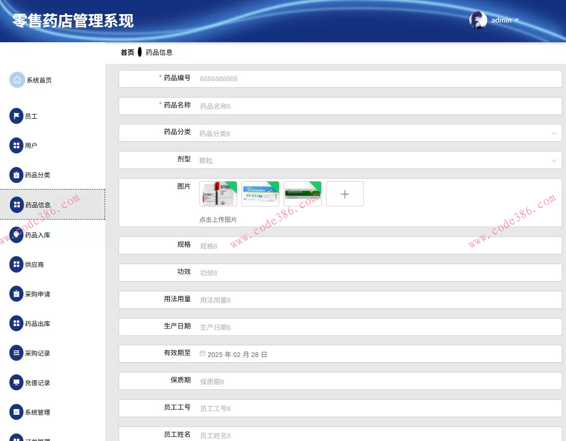Expand the 剂型 dropdown arrow

click(554, 160)
